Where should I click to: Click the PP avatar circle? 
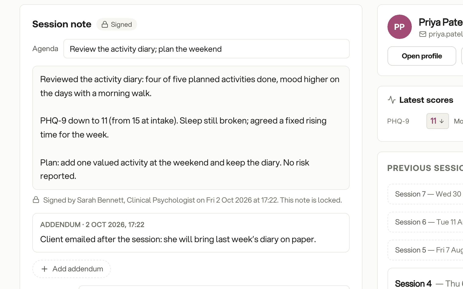click(400, 27)
